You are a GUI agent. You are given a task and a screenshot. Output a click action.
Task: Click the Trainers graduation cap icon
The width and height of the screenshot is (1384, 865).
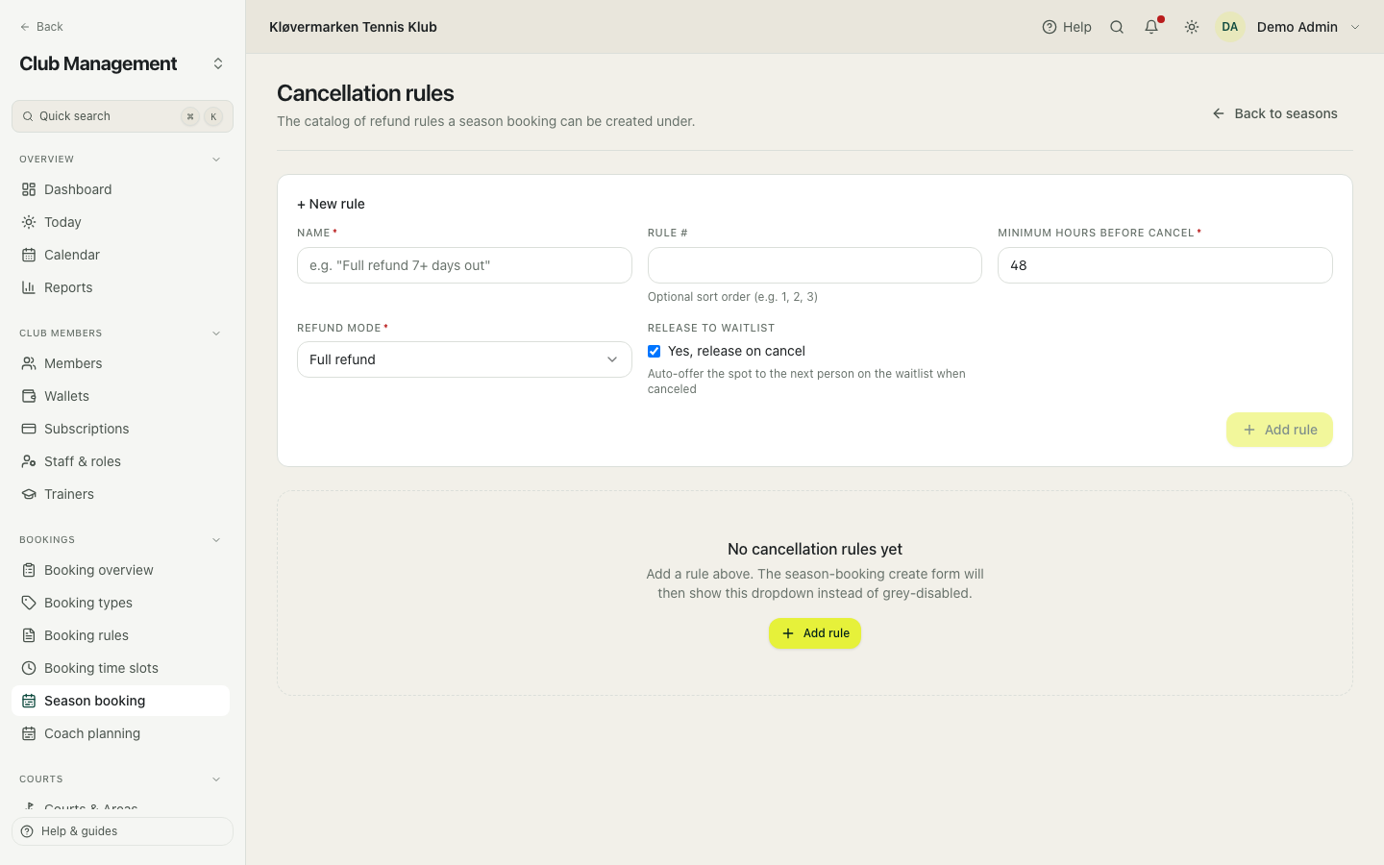click(x=29, y=494)
